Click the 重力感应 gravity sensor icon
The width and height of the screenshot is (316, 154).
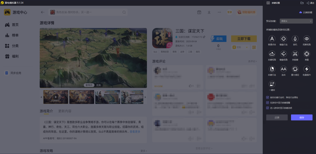[x=295, y=69]
